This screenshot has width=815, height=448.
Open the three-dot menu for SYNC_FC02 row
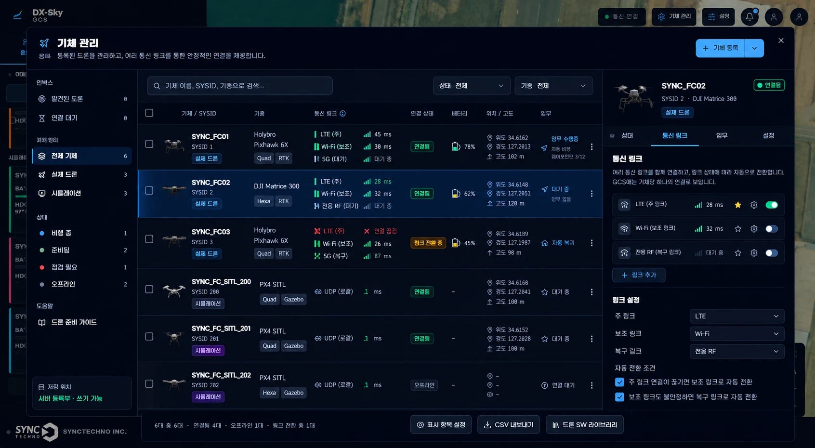pyautogui.click(x=592, y=194)
